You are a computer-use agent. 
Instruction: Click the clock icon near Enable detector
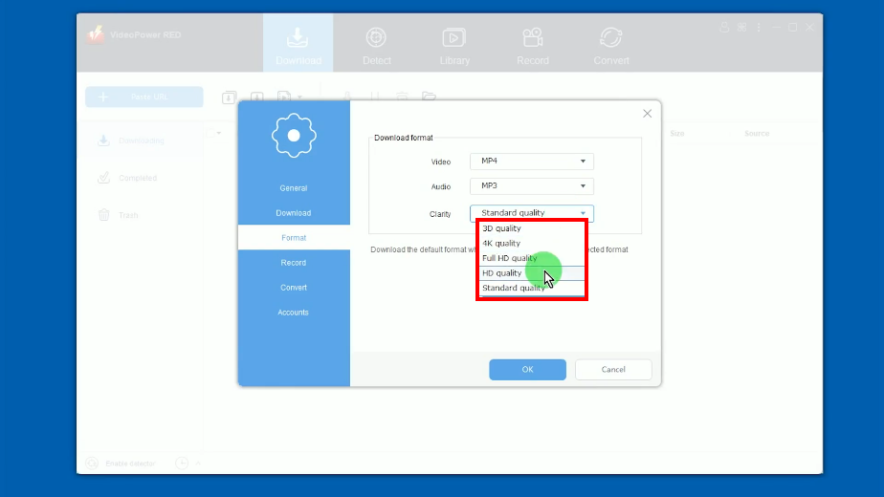[182, 464]
